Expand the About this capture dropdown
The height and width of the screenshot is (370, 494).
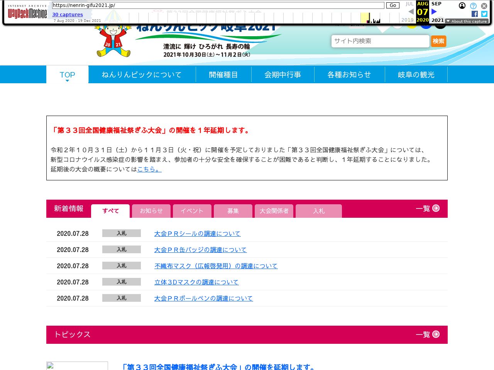pos(467,22)
